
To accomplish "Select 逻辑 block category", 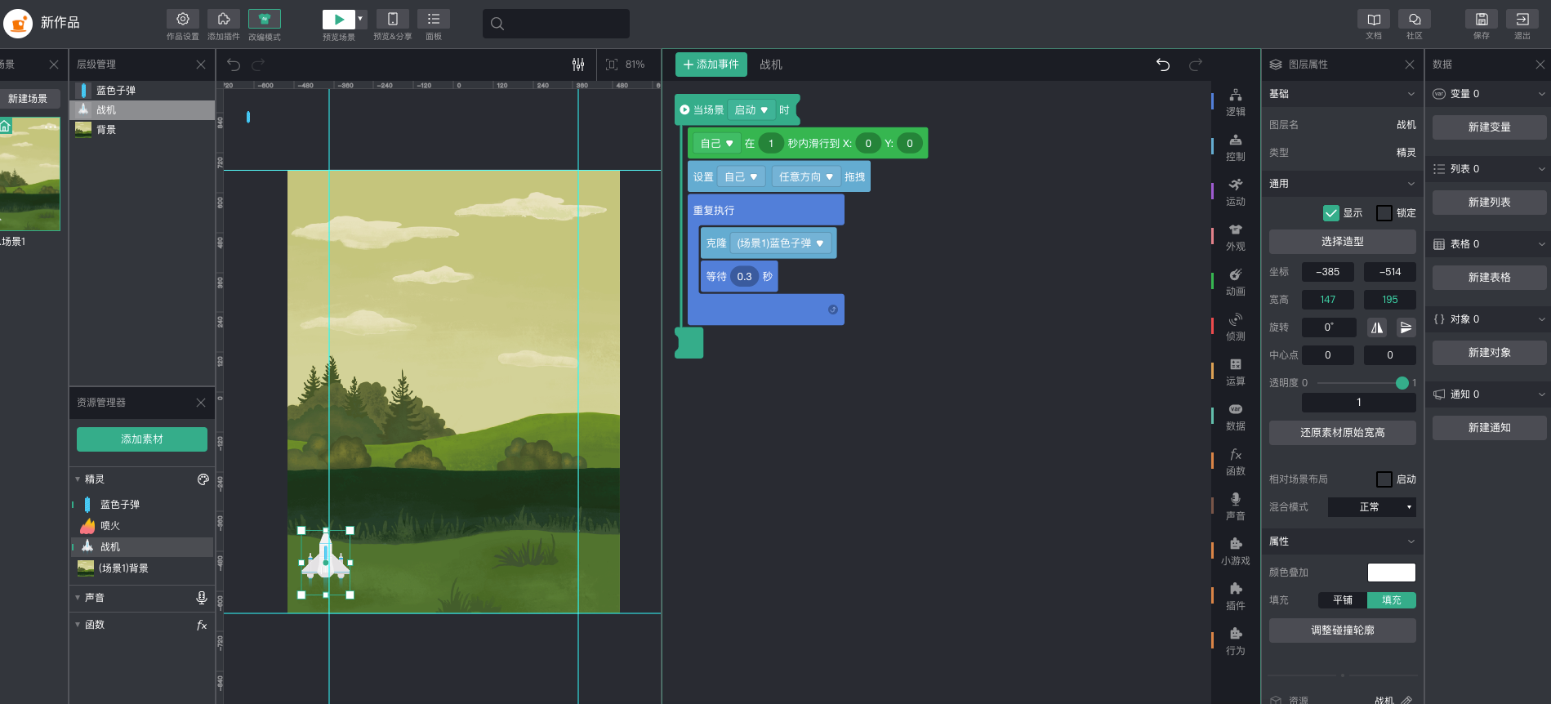I will tap(1236, 102).
